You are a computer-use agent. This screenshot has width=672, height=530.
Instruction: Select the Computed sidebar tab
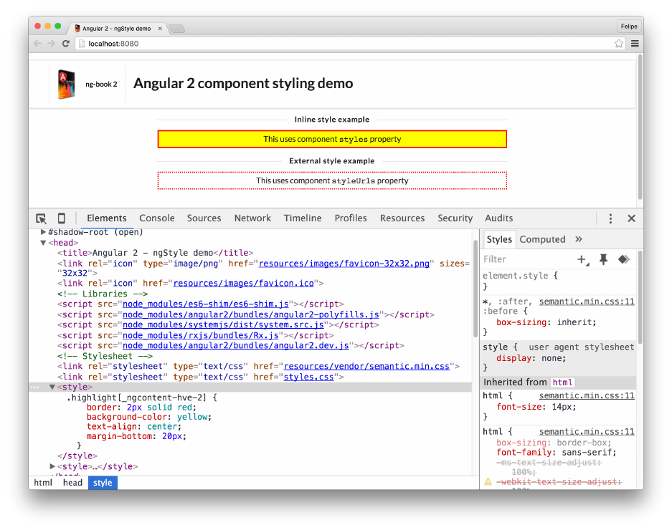543,239
